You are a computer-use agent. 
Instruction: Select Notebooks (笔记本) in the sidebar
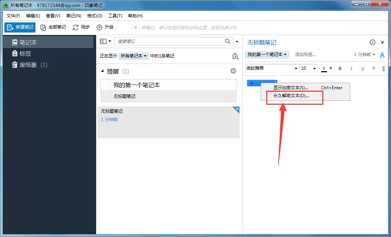(x=48, y=42)
